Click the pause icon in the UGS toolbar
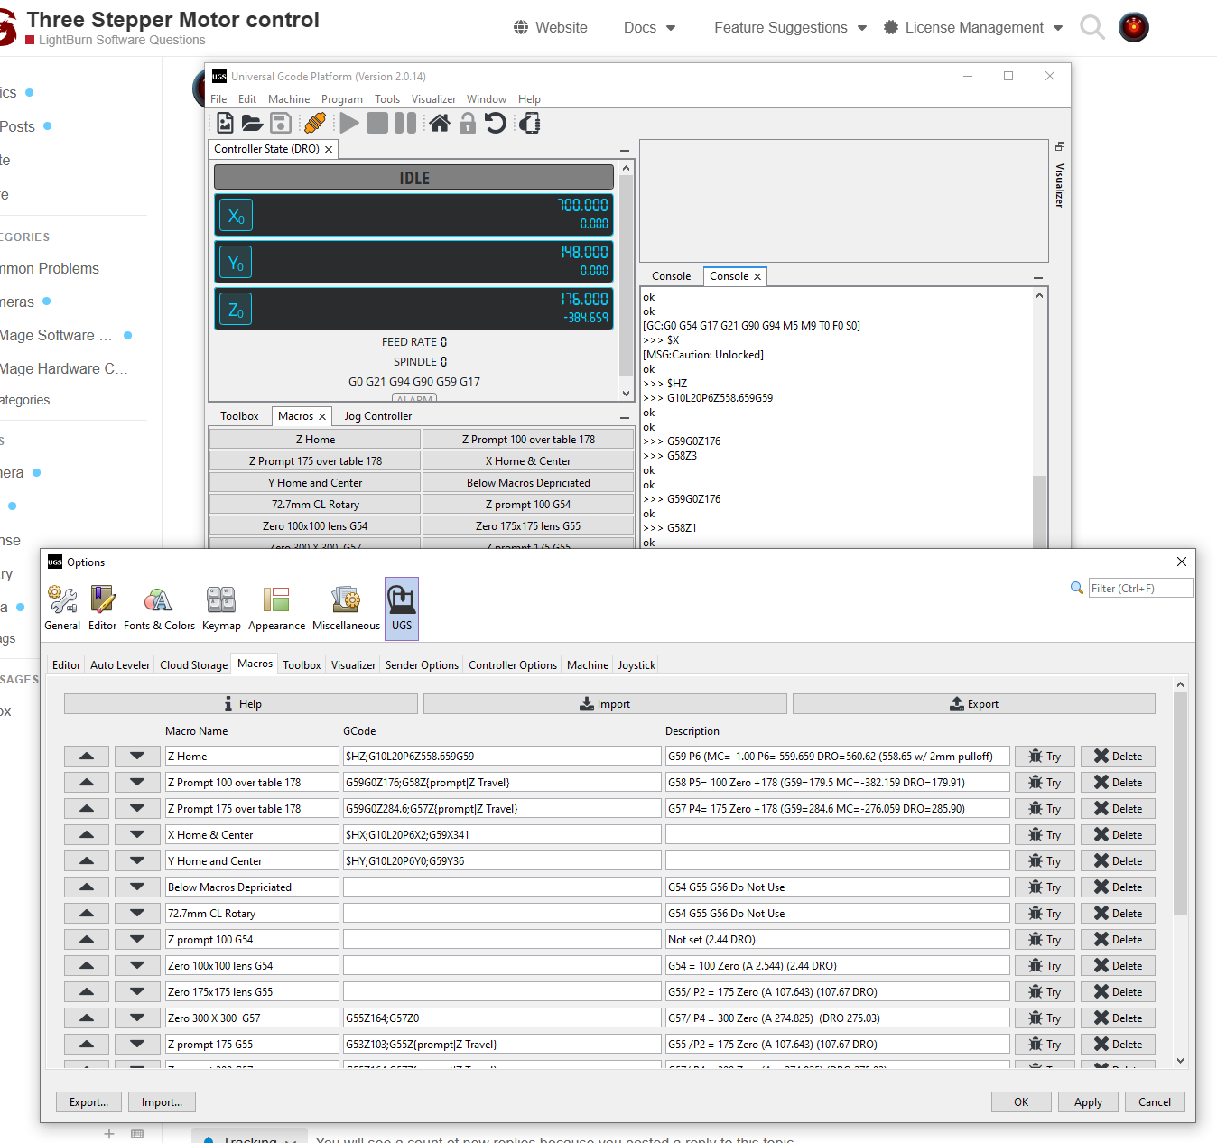This screenshot has height=1143, width=1217. [x=405, y=123]
